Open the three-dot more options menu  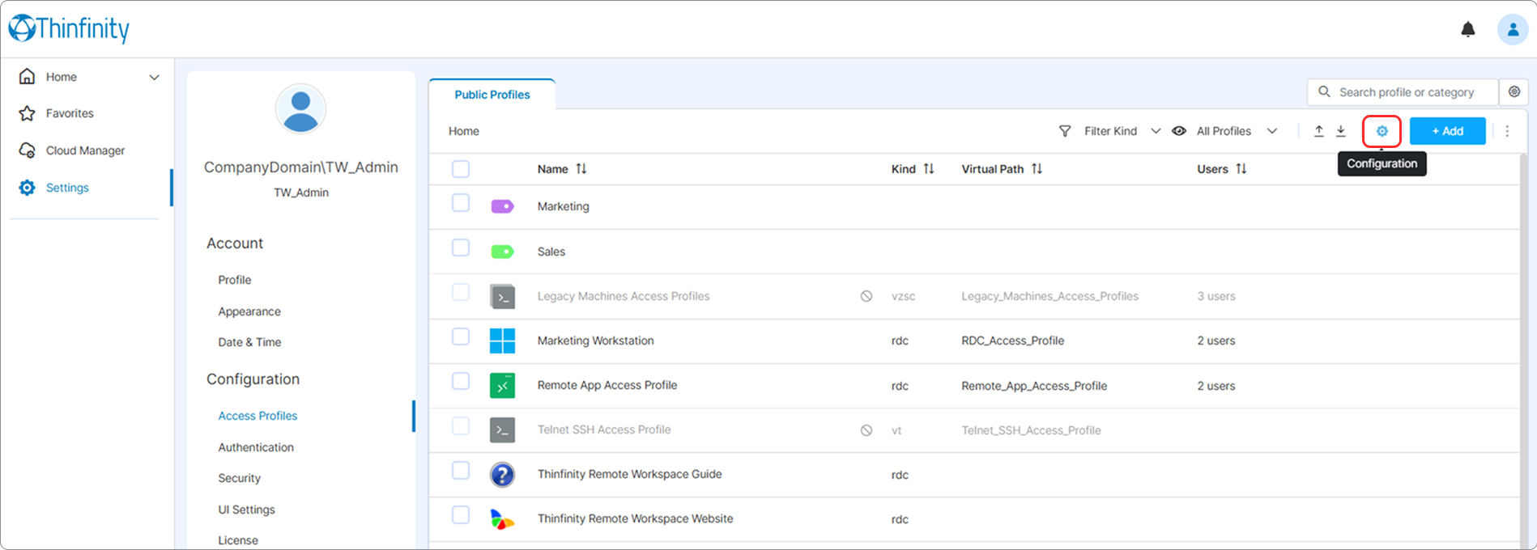pos(1507,131)
